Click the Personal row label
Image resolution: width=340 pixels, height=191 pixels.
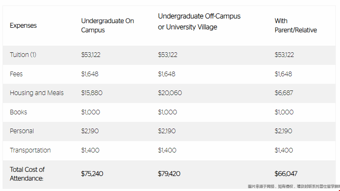(22, 131)
